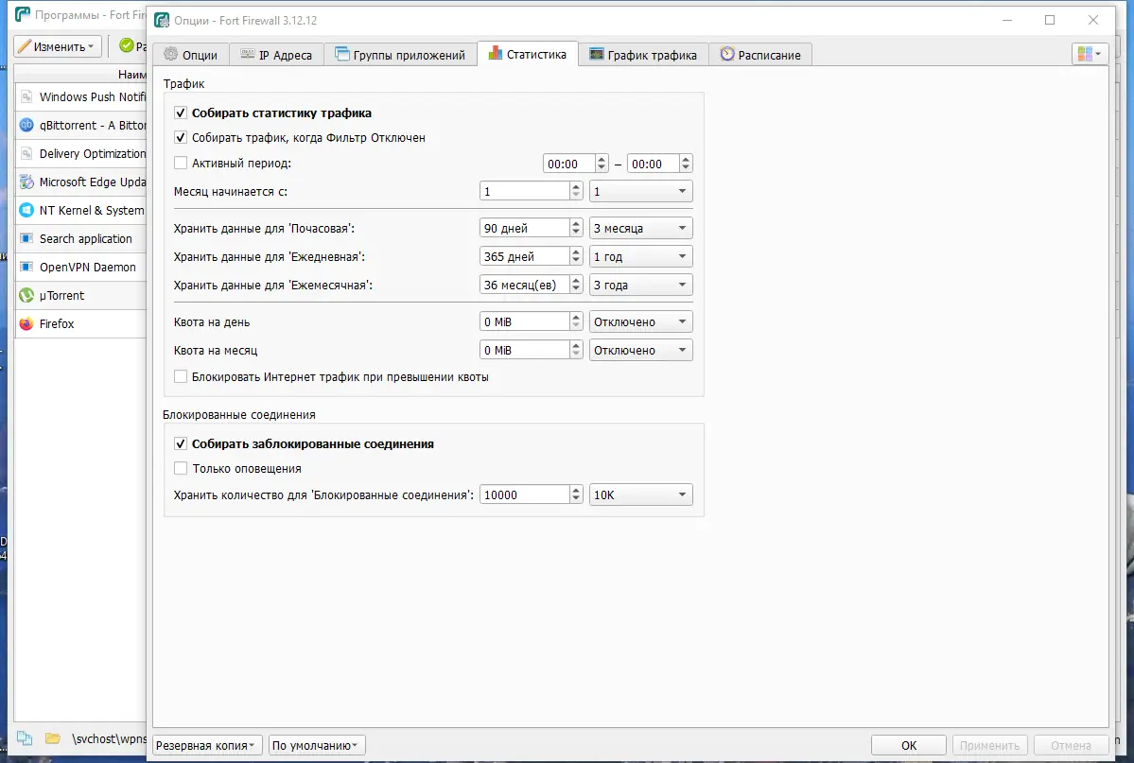Click the µTorrent icon in programs list

[26, 295]
